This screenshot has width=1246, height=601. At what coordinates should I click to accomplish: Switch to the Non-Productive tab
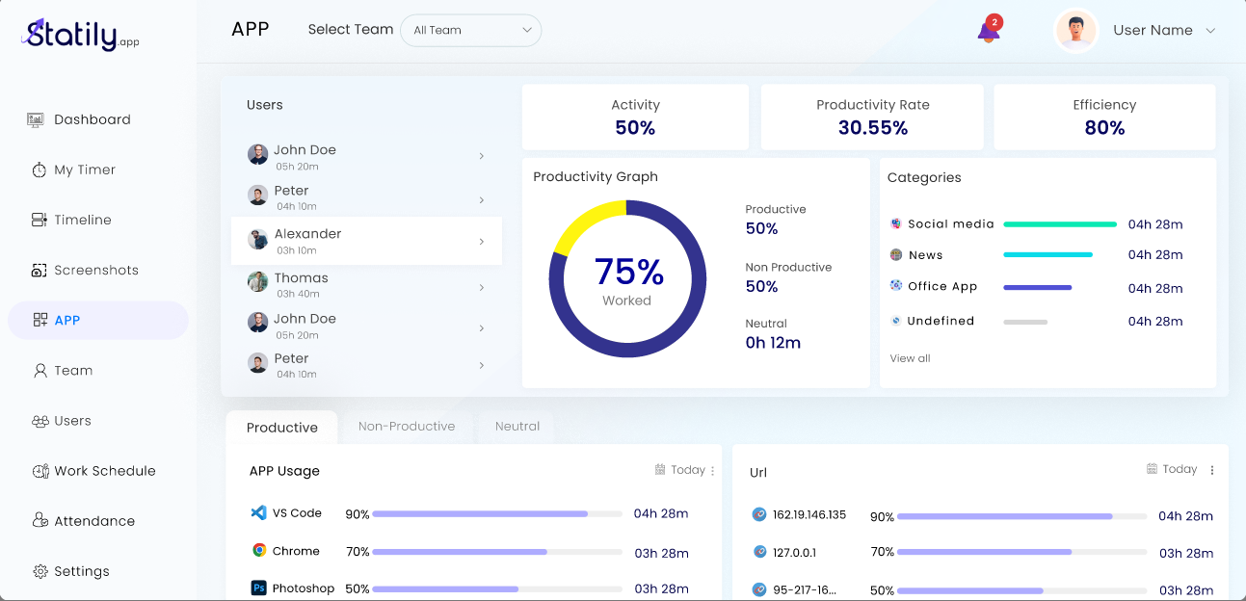(407, 426)
